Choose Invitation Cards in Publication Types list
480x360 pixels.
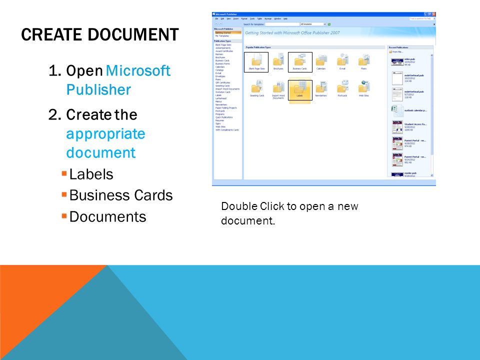tap(223, 92)
